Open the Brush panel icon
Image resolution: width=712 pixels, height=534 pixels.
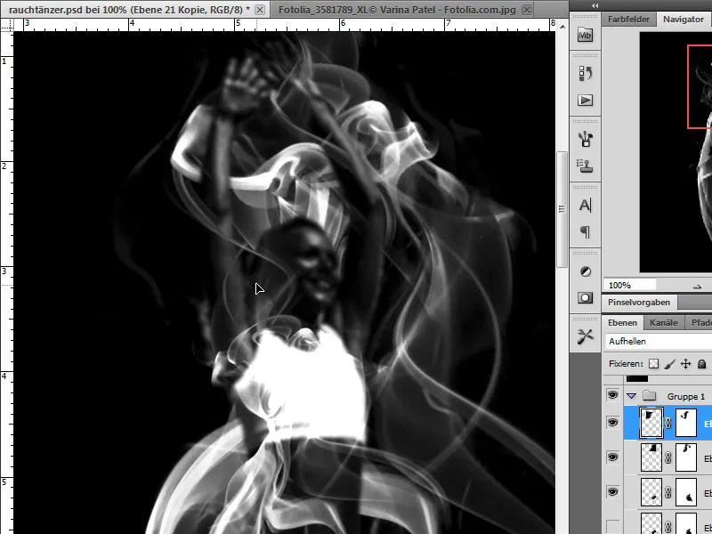[x=585, y=139]
